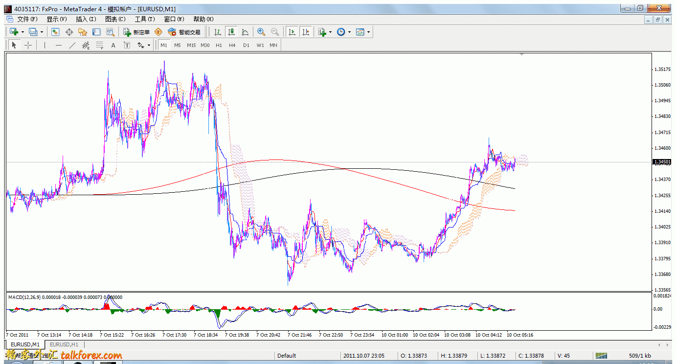Select the text 'A' tool
676x364 pixels.
[x=113, y=45]
